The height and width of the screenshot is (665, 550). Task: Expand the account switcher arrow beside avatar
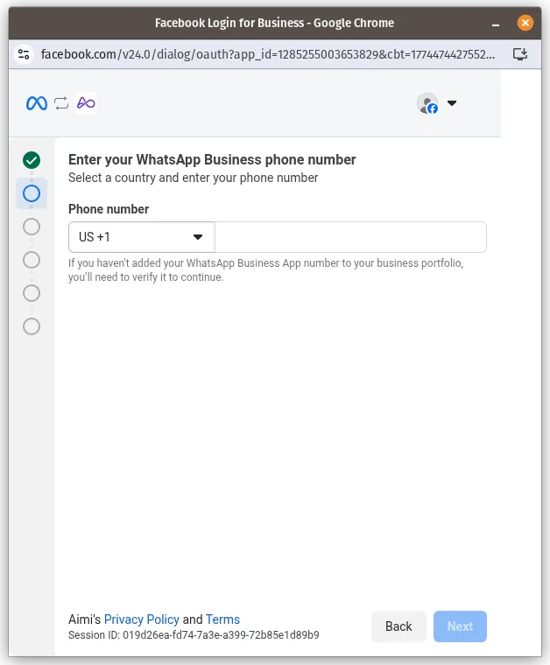tap(452, 103)
